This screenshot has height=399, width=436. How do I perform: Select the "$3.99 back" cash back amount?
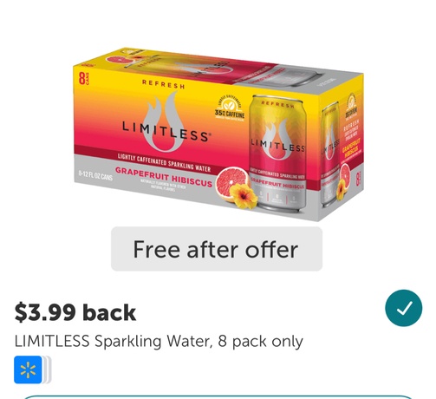click(75, 312)
